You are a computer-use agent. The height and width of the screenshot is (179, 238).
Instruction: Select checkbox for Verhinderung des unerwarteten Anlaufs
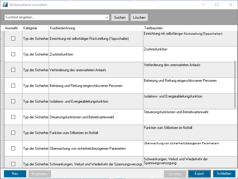(13, 70)
